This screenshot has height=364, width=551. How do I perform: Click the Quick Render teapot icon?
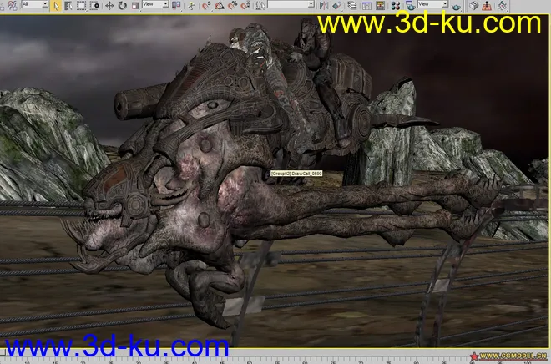coord(456,6)
